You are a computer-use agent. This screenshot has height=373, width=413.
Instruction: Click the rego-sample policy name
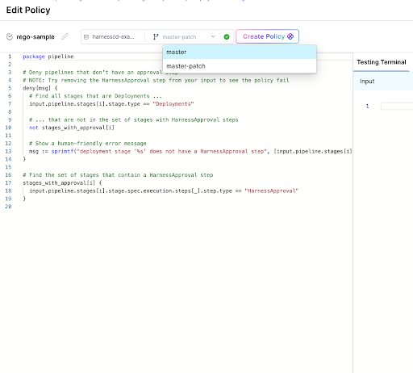pyautogui.click(x=35, y=37)
